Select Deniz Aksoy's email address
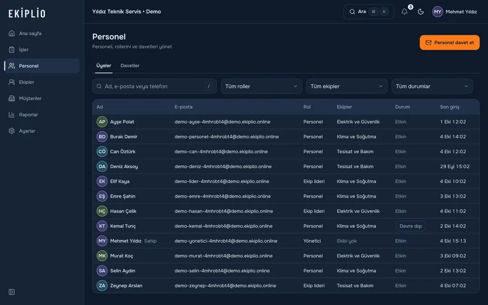Image resolution: width=488 pixels, height=305 pixels. [223, 167]
